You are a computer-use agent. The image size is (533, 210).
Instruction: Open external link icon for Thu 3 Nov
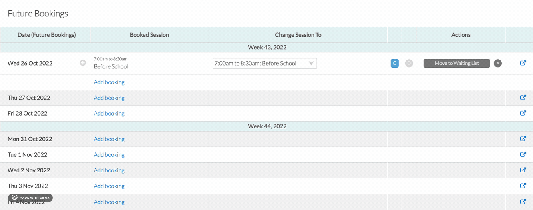point(523,186)
